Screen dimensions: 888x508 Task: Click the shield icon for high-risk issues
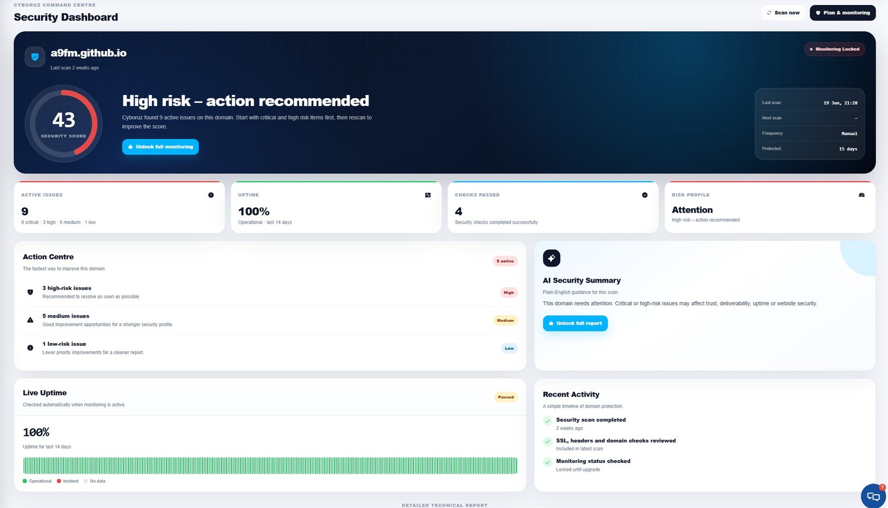tap(30, 292)
